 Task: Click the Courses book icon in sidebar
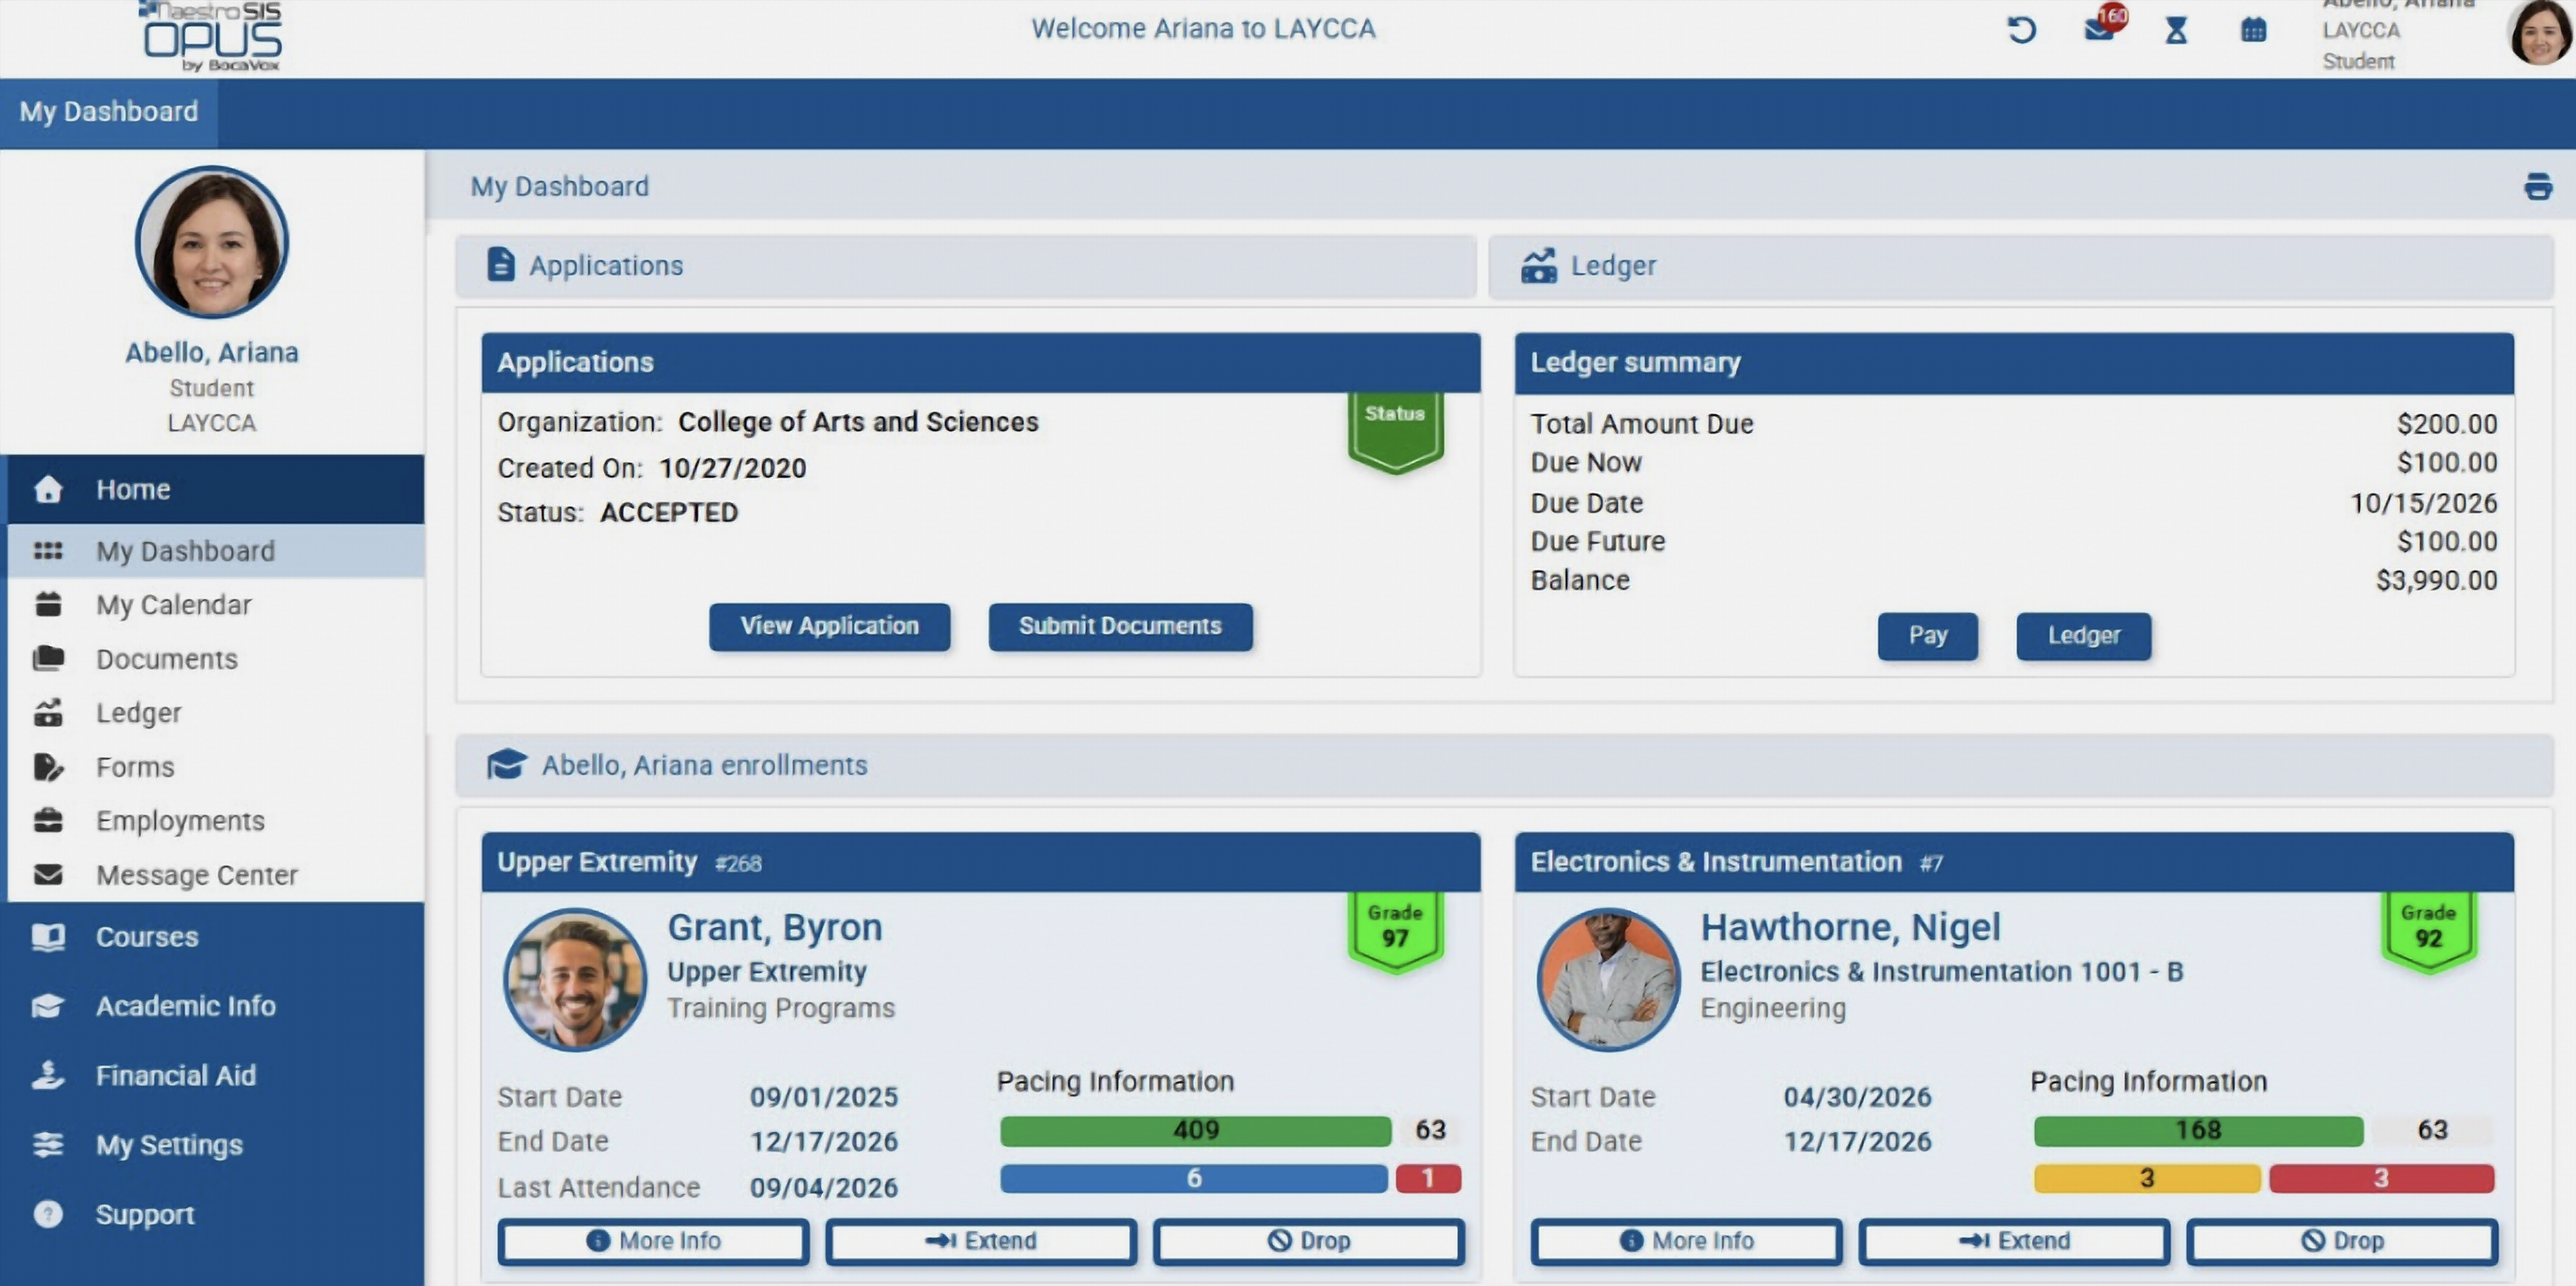48,937
